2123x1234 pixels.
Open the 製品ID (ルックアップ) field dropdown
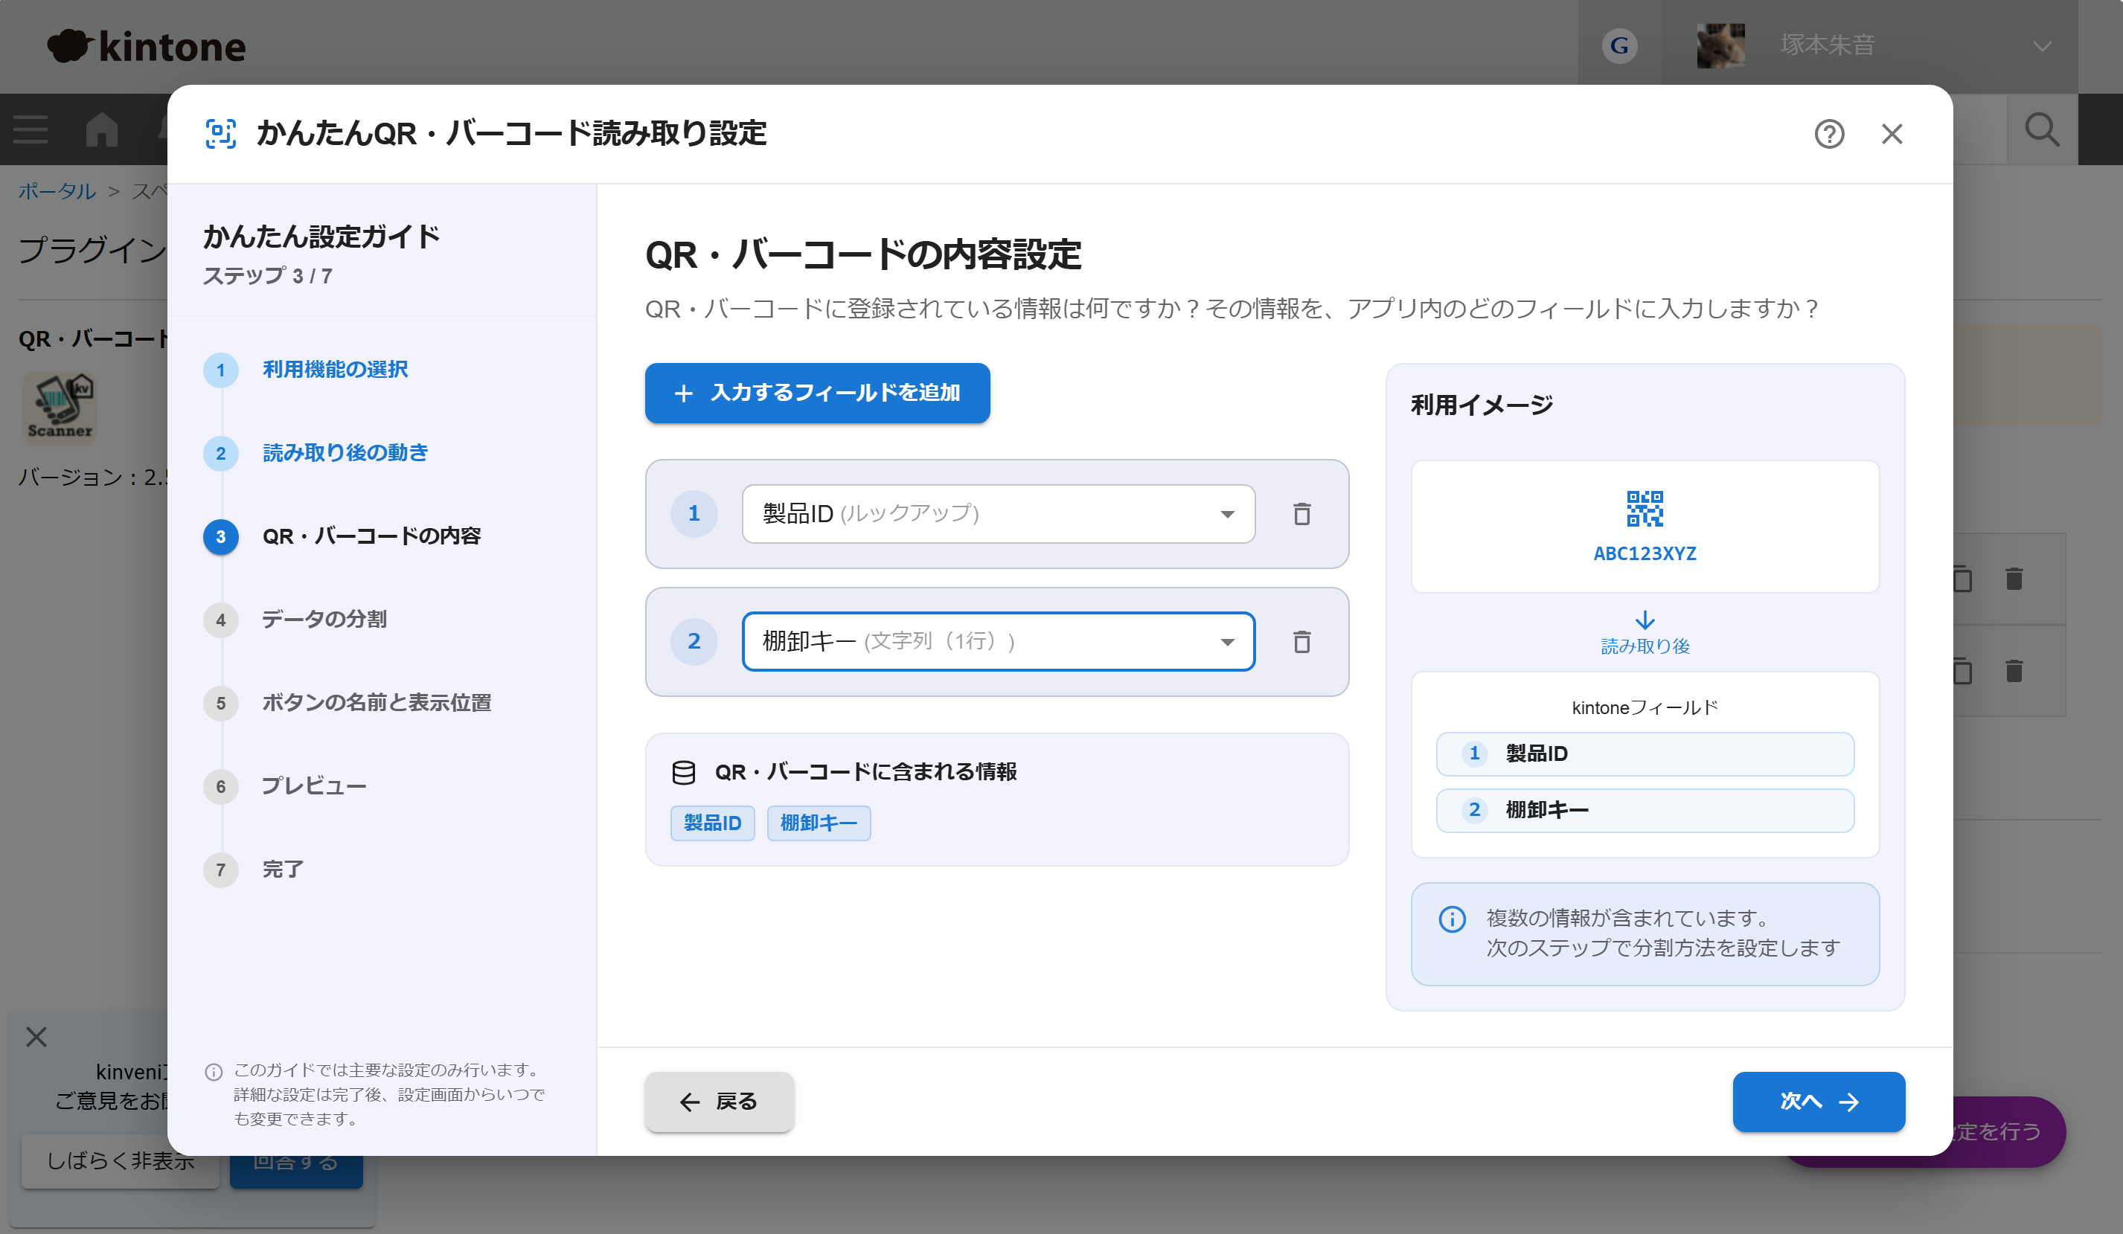pyautogui.click(x=999, y=514)
